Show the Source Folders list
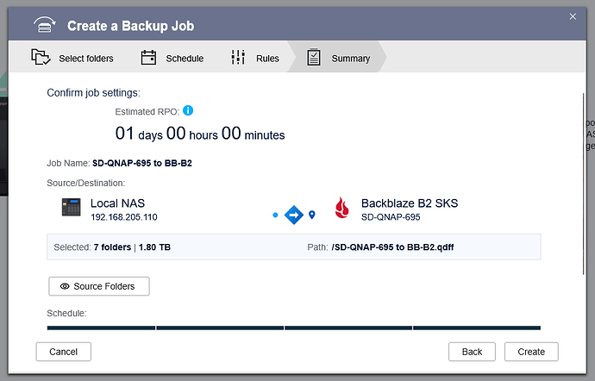595x381 pixels. [x=99, y=286]
